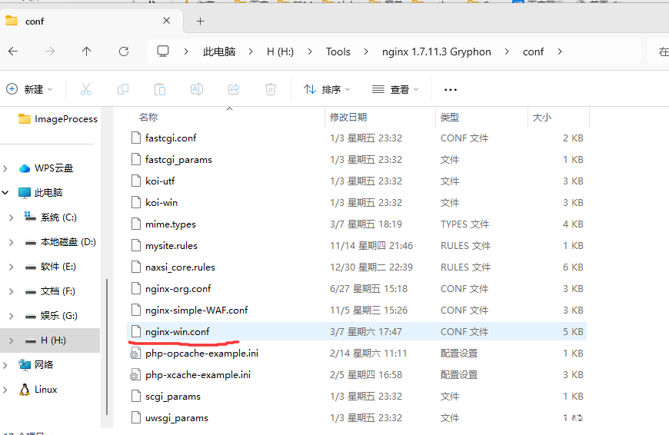Click the Copy toolbar icon
This screenshot has width=669, height=435.
coord(123,89)
